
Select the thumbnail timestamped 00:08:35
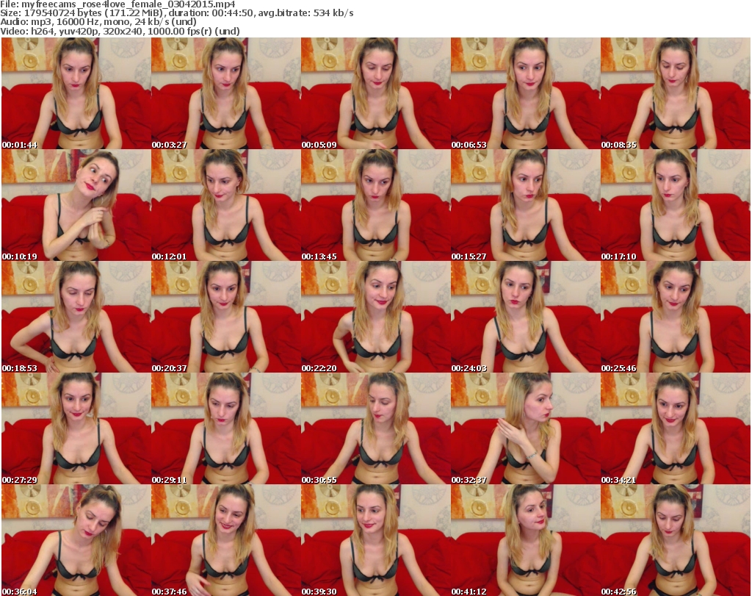[676, 93]
